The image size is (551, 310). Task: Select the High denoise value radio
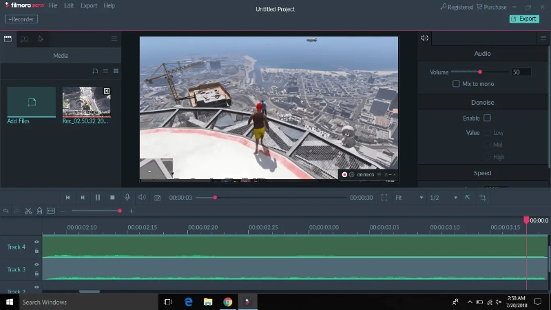point(488,157)
